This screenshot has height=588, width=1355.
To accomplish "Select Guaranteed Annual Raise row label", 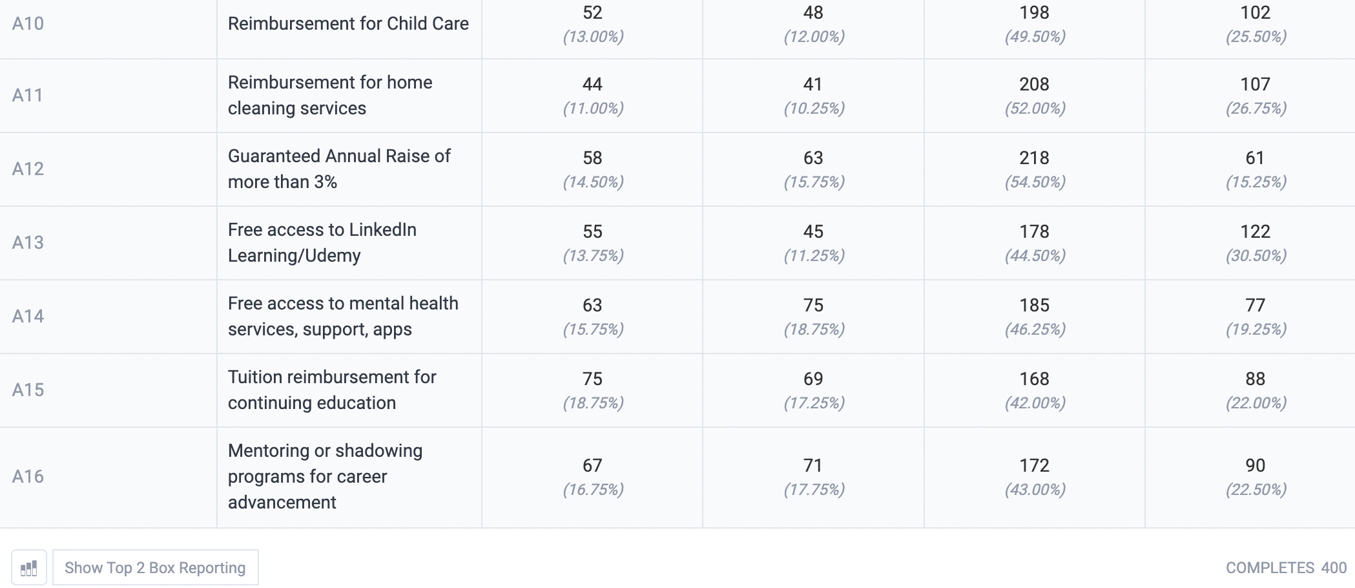I will [x=339, y=169].
